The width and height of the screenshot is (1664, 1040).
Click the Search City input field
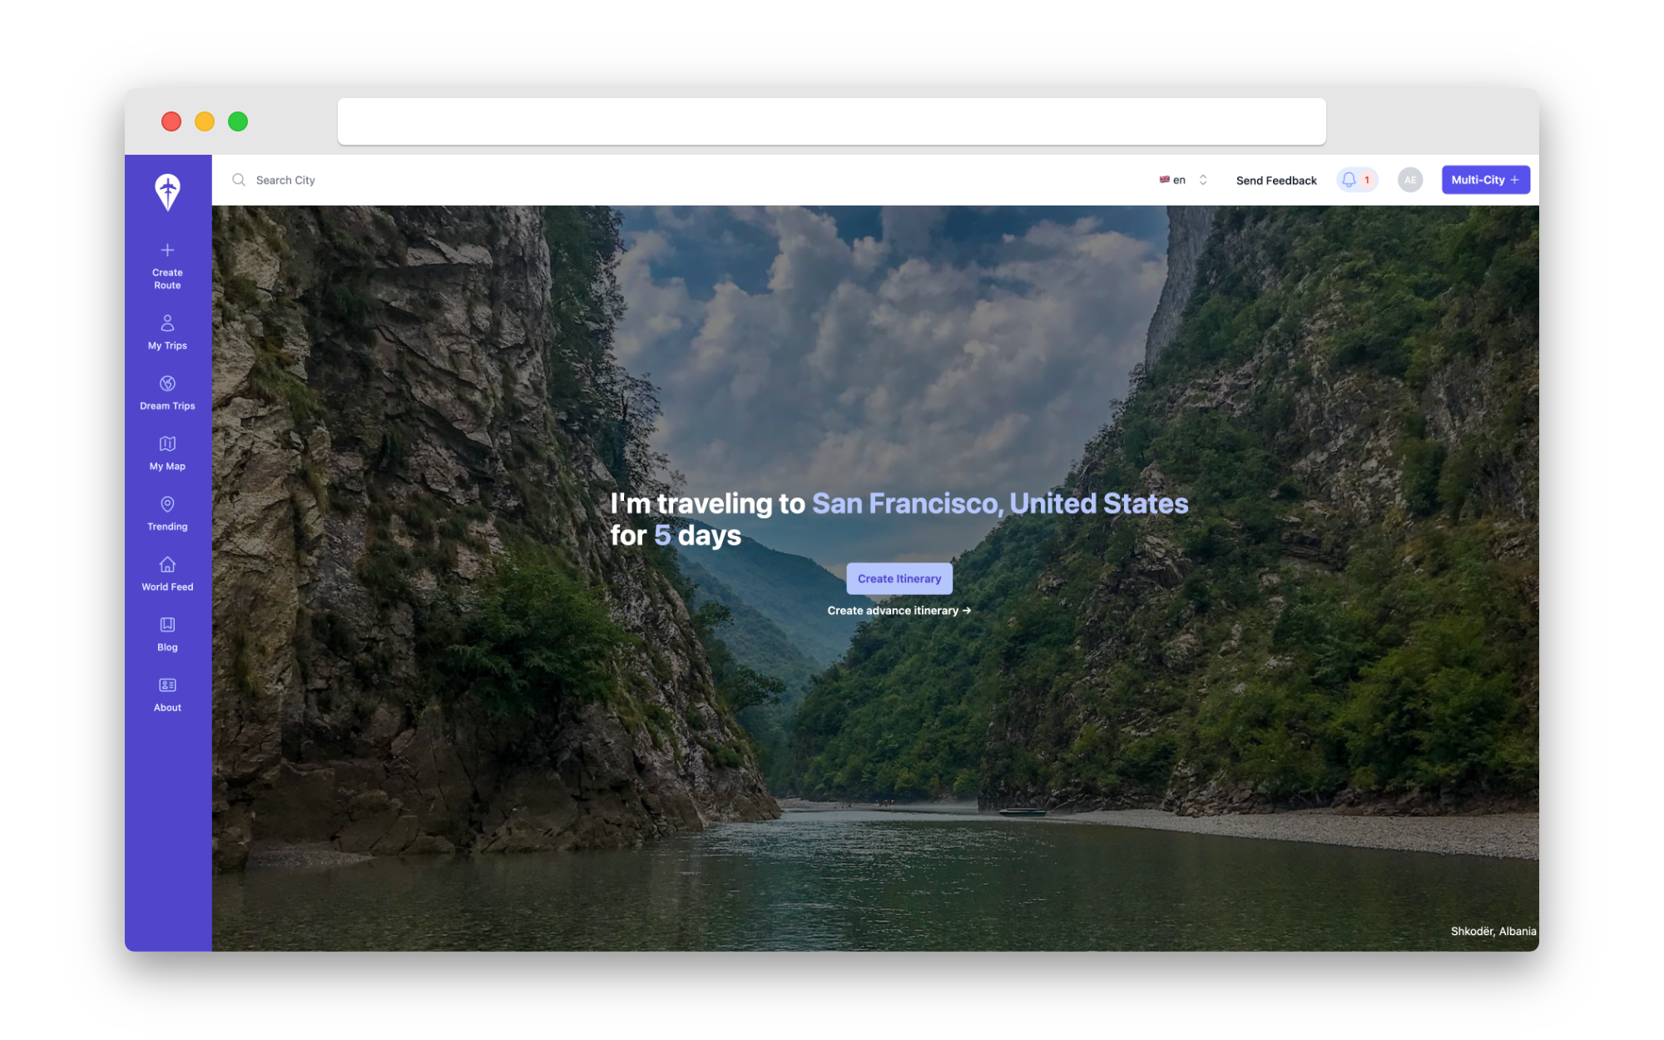(x=285, y=180)
